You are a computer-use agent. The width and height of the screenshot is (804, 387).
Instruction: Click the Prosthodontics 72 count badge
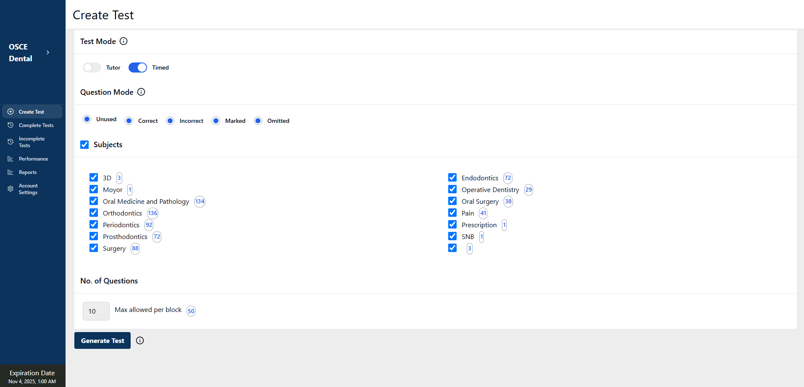click(x=157, y=236)
